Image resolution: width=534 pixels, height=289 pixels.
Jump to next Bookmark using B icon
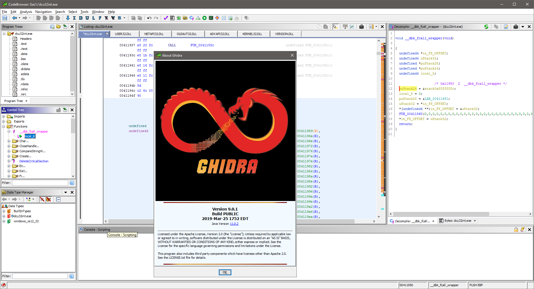(119, 18)
